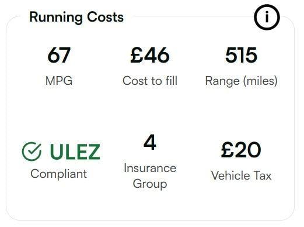Select the £46 cost figure

[x=150, y=55]
